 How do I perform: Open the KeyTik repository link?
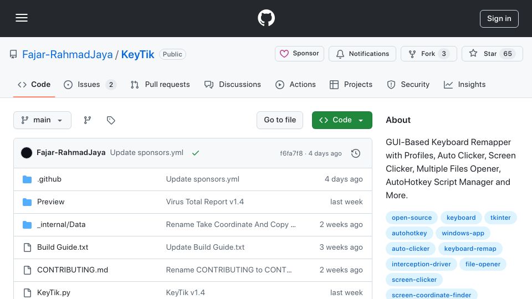pyautogui.click(x=137, y=54)
